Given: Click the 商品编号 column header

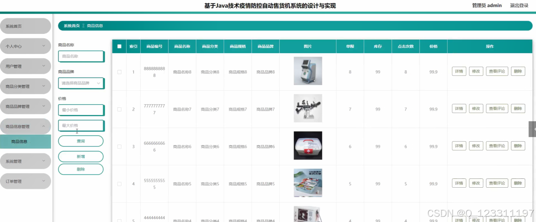Looking at the screenshot, I should coord(154,46).
